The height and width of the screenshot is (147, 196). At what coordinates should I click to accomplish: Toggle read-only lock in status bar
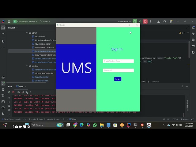pos(192,119)
